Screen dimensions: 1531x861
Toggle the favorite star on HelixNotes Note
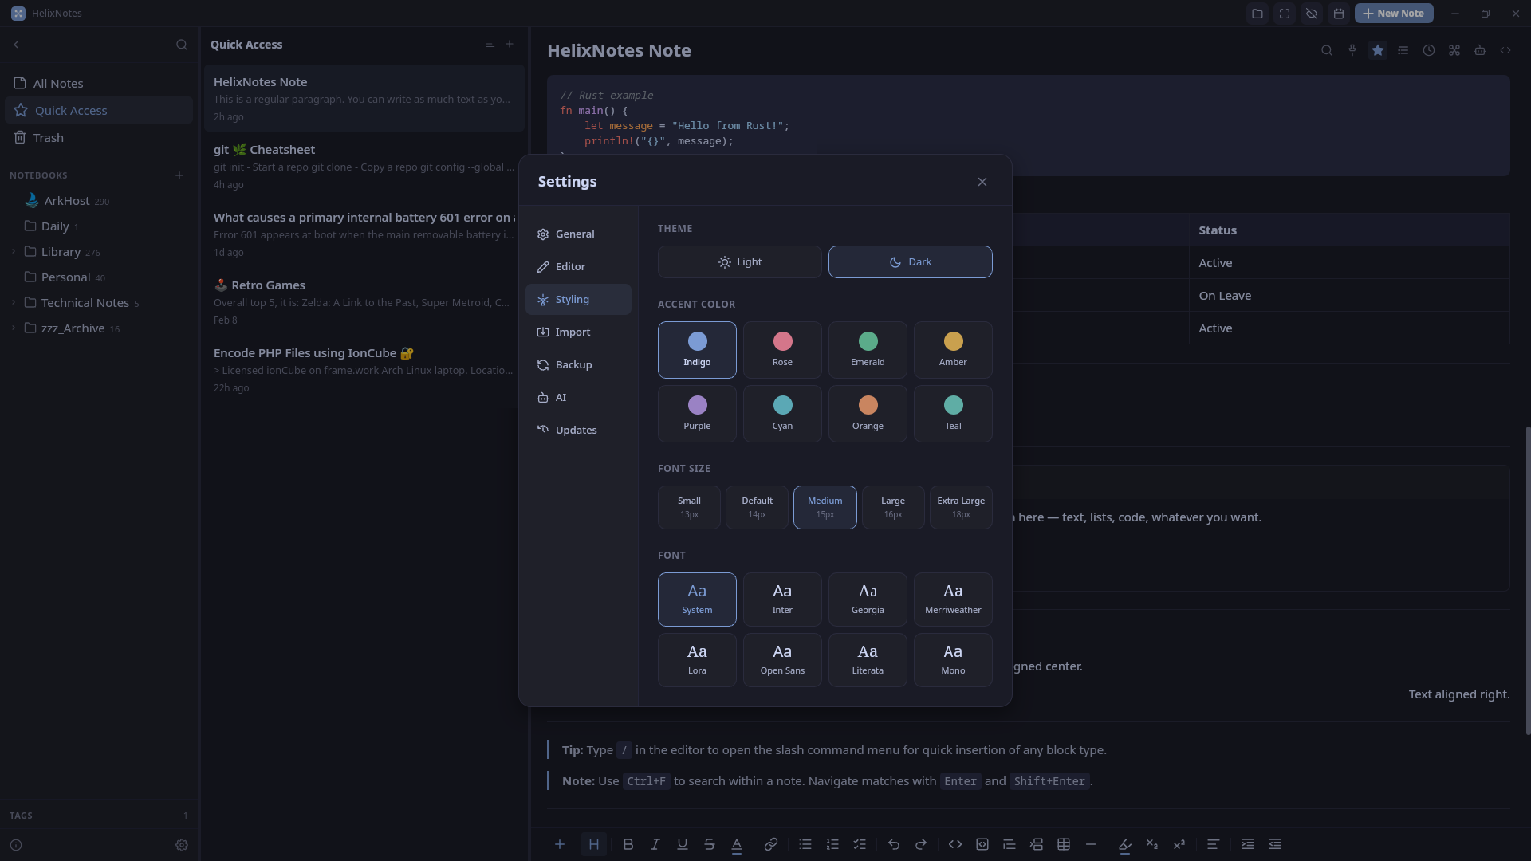point(1378,49)
